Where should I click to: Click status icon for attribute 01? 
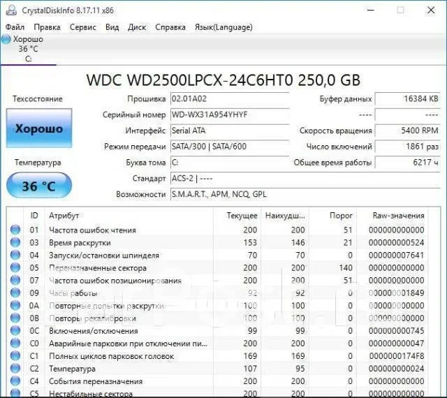(x=15, y=230)
